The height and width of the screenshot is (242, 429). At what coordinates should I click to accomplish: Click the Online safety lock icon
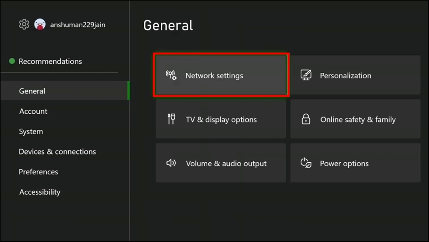pos(305,119)
